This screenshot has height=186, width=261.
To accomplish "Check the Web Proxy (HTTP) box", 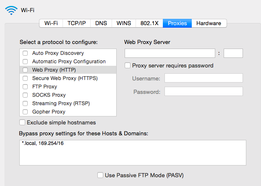I will [x=26, y=70].
